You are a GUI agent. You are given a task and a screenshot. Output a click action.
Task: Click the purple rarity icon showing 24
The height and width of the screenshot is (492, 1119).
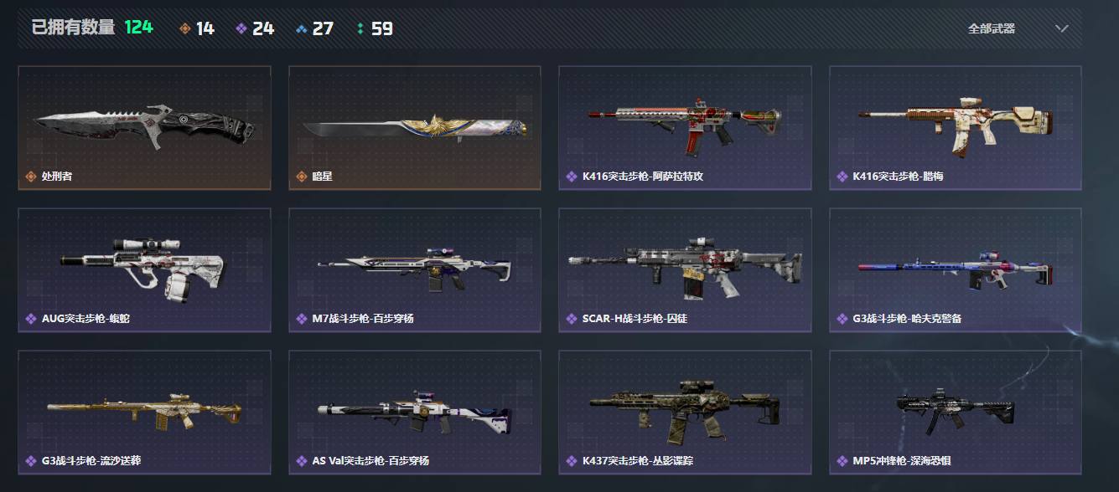(241, 28)
